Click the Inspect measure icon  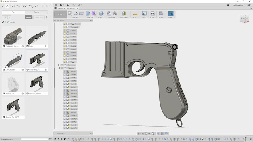135,14
